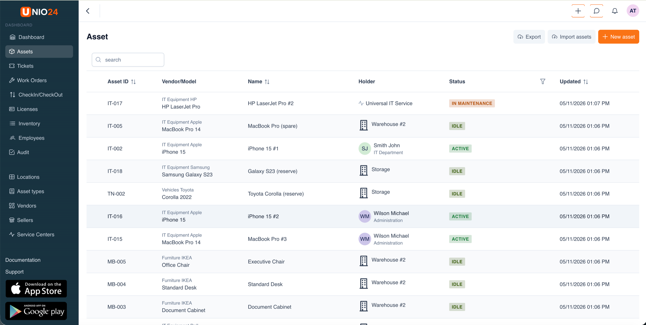Click the Export button
The width and height of the screenshot is (646, 325).
click(x=529, y=37)
